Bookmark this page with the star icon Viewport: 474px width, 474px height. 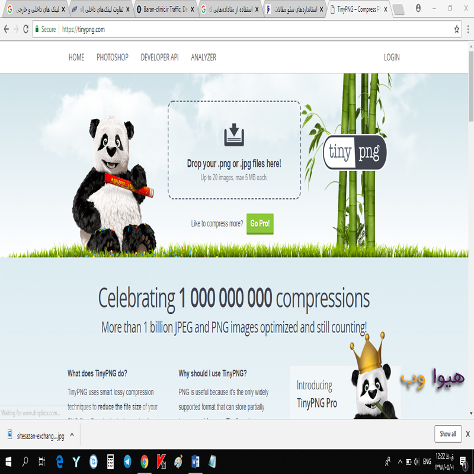pyautogui.click(x=456, y=29)
